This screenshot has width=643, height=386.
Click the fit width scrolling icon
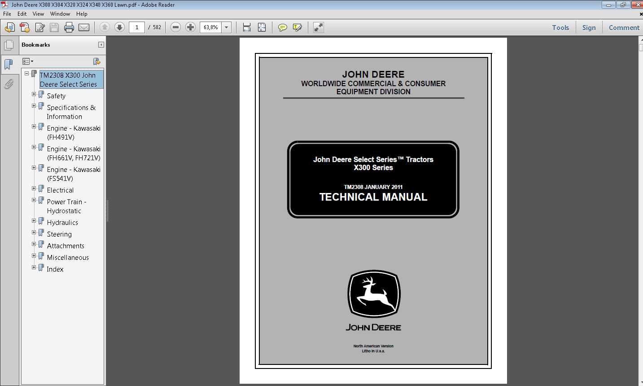[x=246, y=27]
